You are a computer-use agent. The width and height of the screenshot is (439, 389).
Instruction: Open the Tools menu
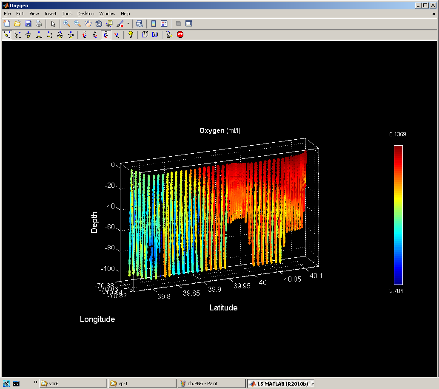coord(67,14)
